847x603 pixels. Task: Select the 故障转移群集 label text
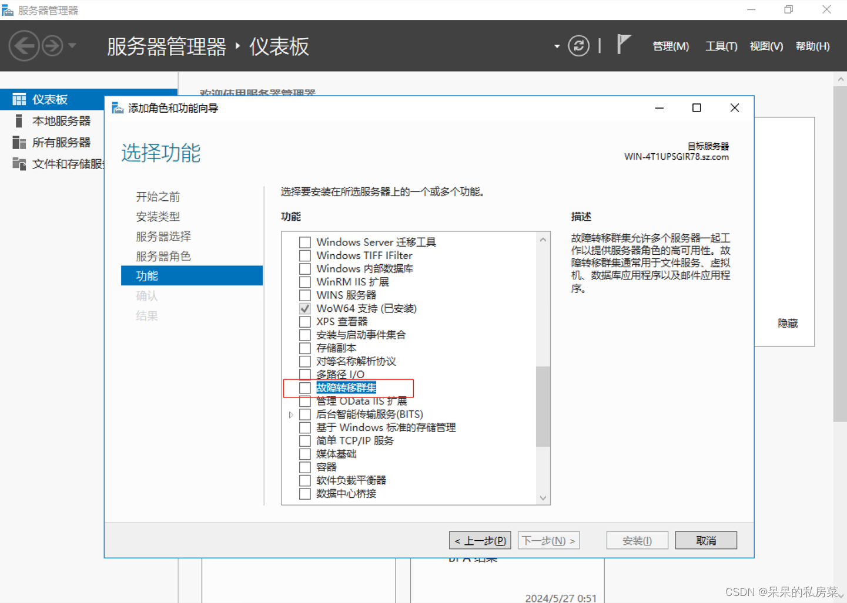tap(346, 388)
